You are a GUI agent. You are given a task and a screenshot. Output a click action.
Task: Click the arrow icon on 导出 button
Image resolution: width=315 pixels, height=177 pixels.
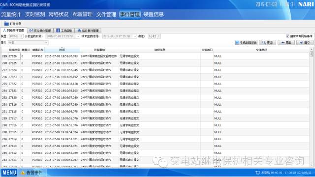point(283,43)
